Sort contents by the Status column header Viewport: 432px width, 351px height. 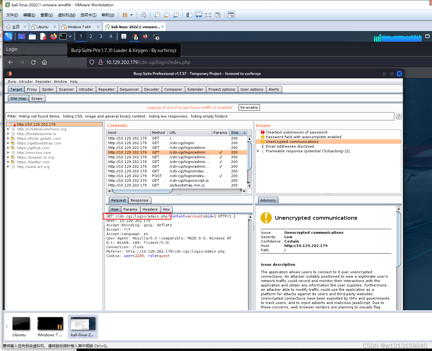[x=238, y=133]
